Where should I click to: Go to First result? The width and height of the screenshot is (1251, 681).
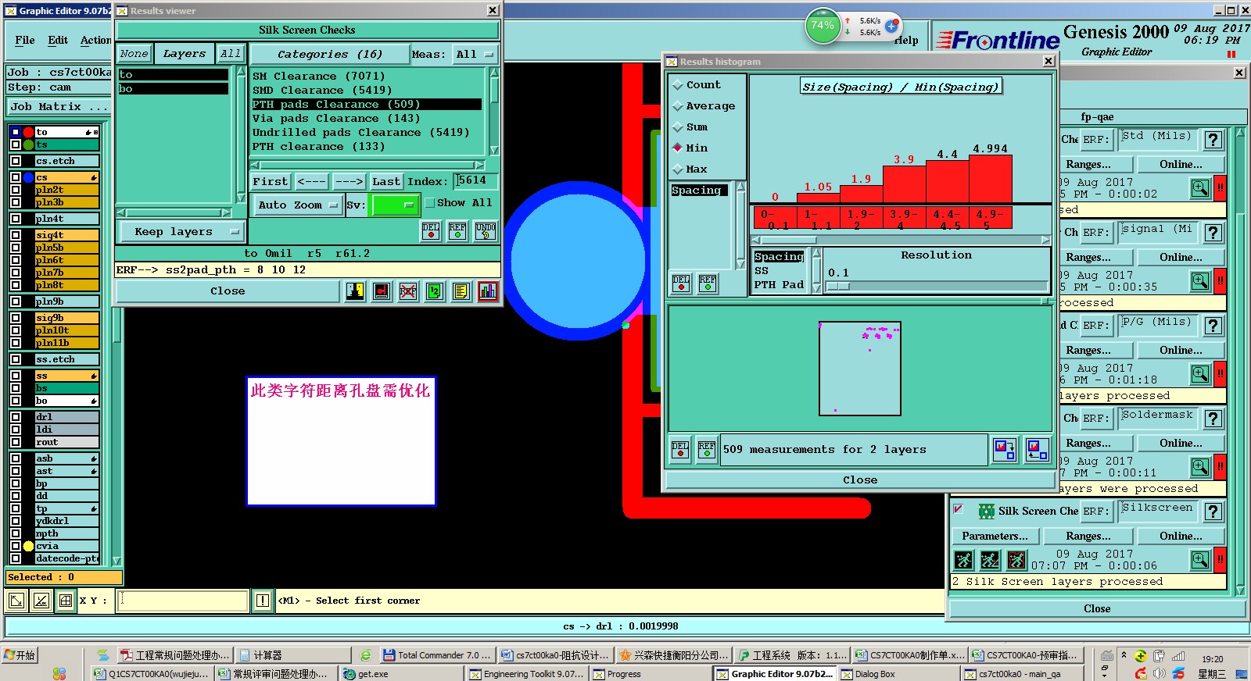(271, 181)
